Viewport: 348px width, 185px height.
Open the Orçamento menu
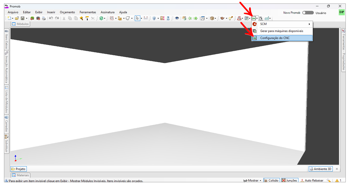pos(67,12)
